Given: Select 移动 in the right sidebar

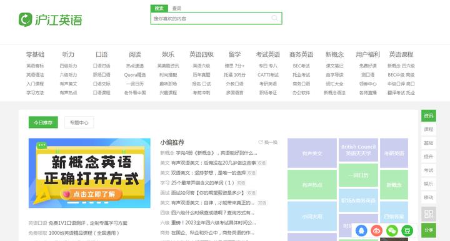Looking at the screenshot, I should tap(429, 197).
